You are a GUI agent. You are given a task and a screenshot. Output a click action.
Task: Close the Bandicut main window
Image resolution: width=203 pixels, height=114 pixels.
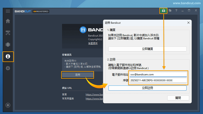pos(196,11)
